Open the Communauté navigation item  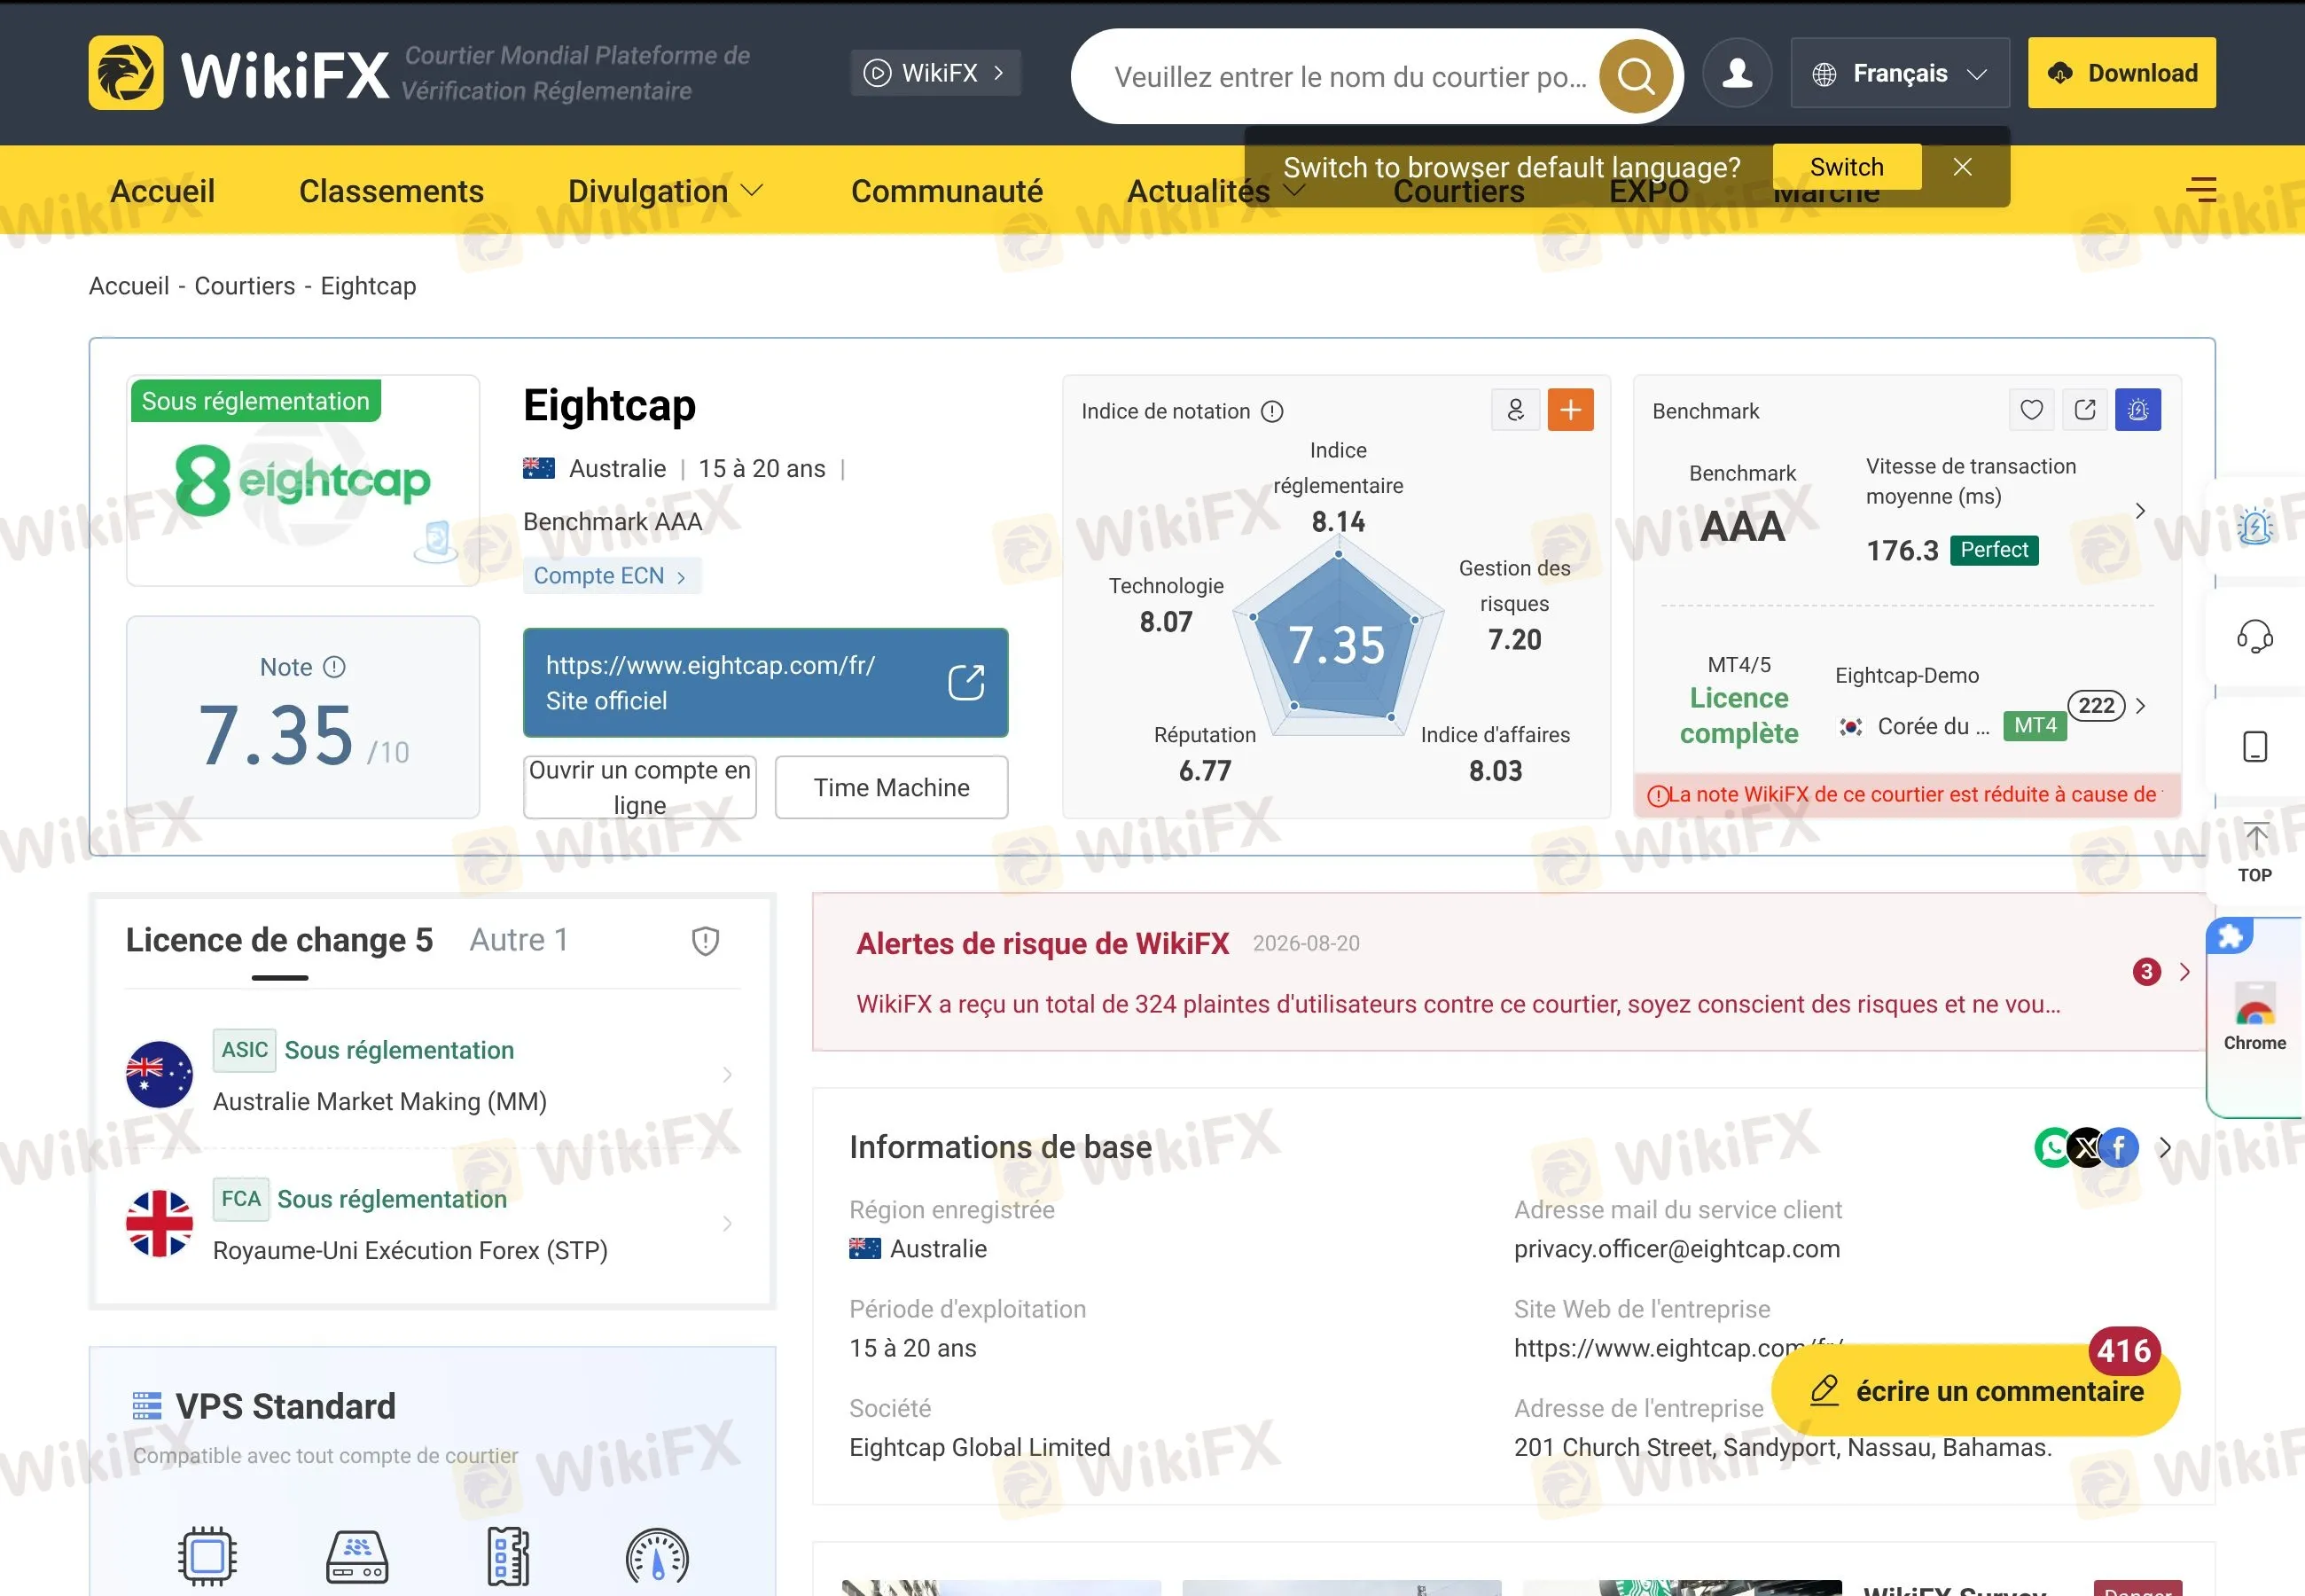[x=947, y=190]
